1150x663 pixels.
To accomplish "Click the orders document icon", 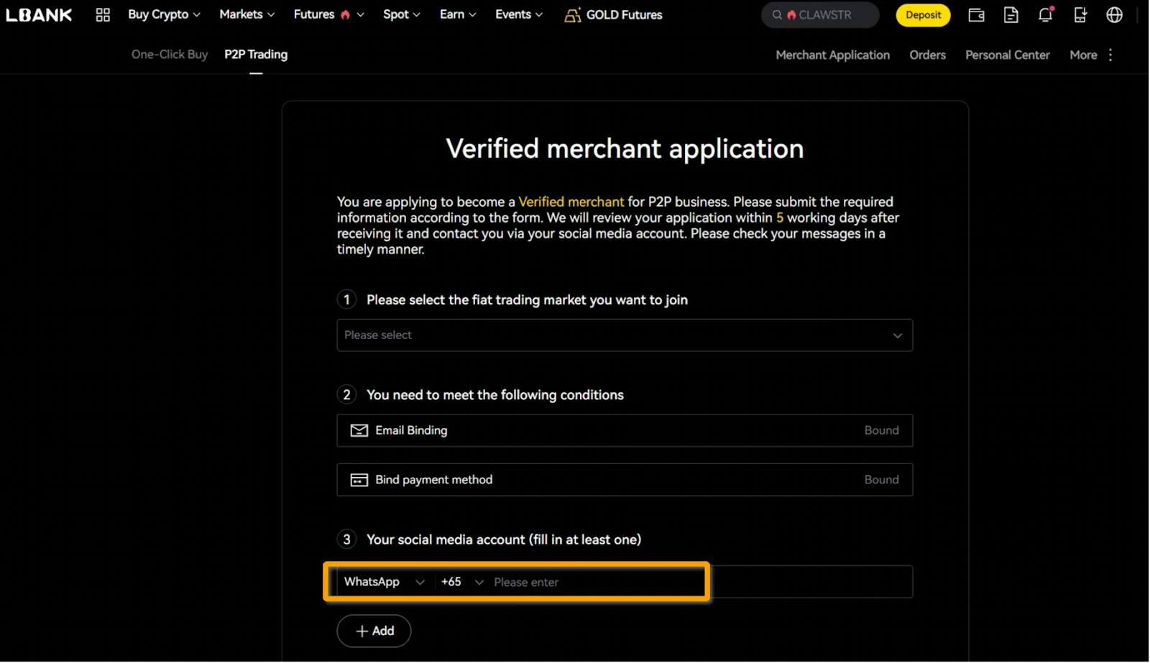I will 1011,15.
